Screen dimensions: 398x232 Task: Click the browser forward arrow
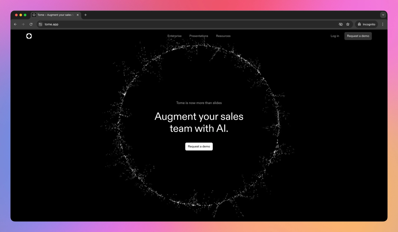coord(23,24)
